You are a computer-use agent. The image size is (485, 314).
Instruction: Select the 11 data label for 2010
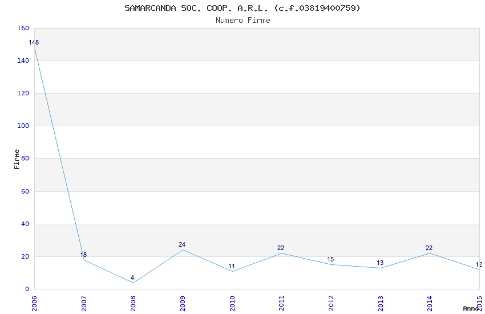coord(232,266)
